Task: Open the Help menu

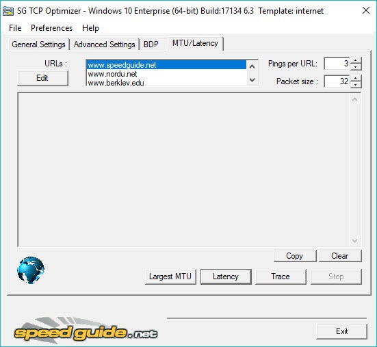Action: 90,28
